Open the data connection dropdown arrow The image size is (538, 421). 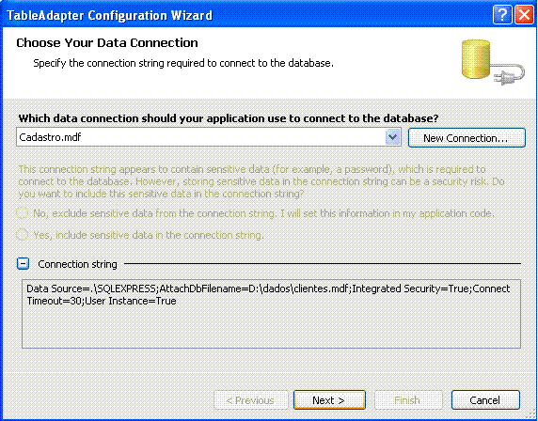pos(392,137)
